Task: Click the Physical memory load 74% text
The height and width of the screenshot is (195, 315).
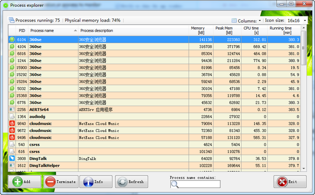Action: 93,20
